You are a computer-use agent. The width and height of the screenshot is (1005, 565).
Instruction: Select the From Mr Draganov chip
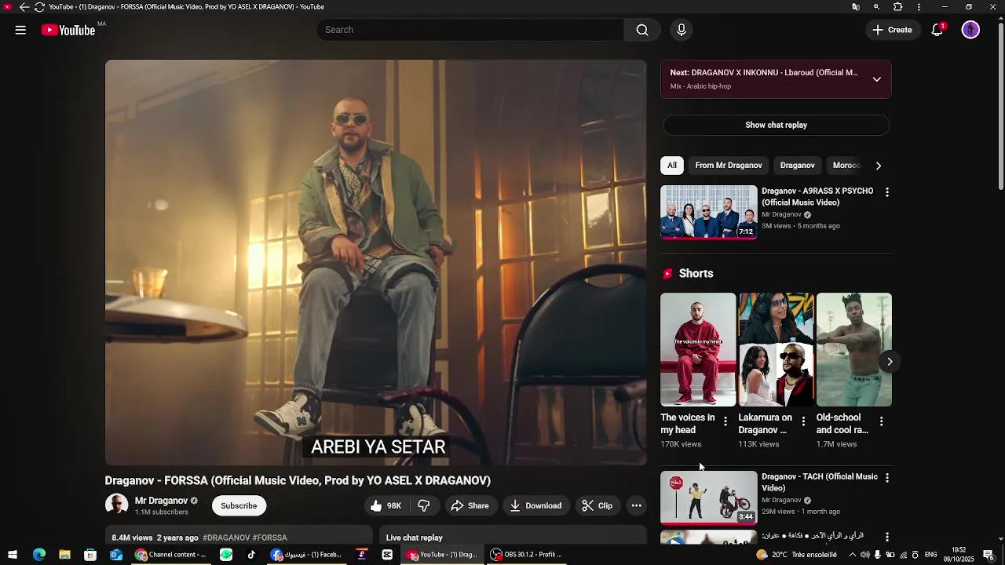point(729,166)
